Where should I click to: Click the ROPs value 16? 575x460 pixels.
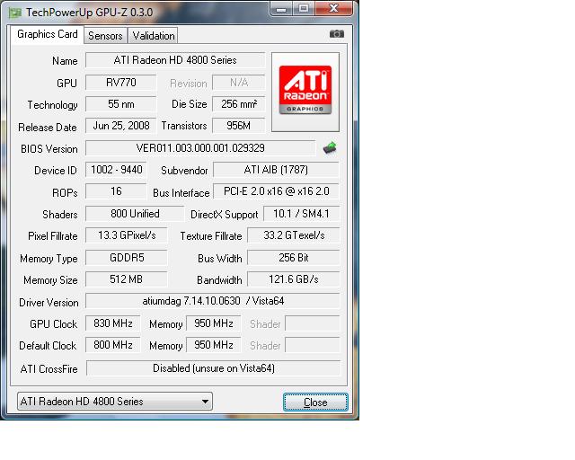click(116, 191)
